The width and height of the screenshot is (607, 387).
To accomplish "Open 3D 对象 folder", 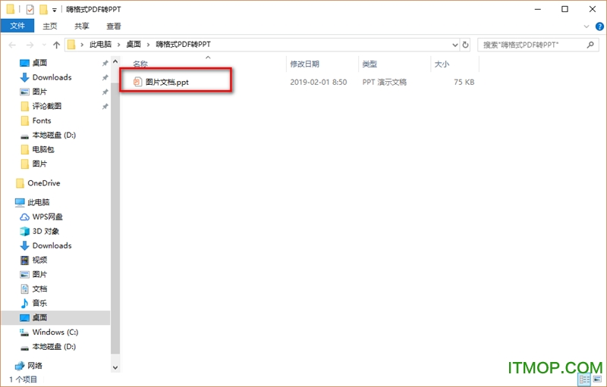I will point(46,231).
